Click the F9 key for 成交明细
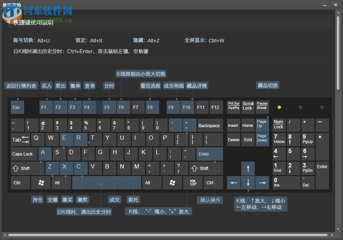 [x=173, y=107]
